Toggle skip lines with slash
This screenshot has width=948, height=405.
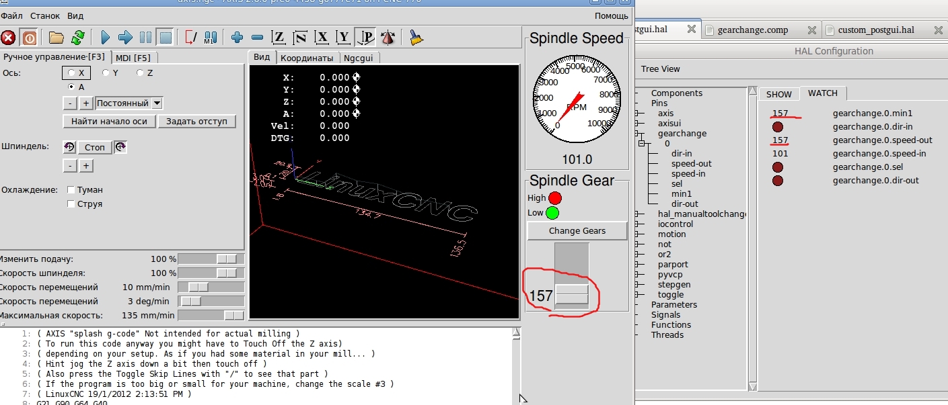tap(191, 38)
